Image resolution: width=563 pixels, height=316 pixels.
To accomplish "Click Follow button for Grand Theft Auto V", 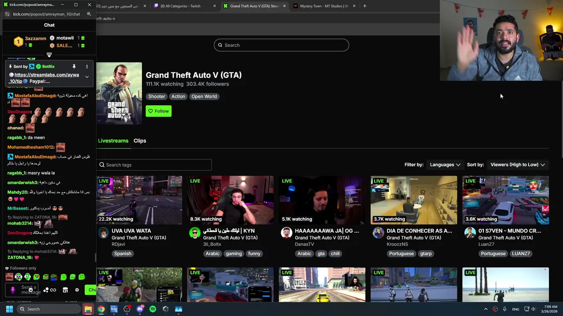I will 158,111.
